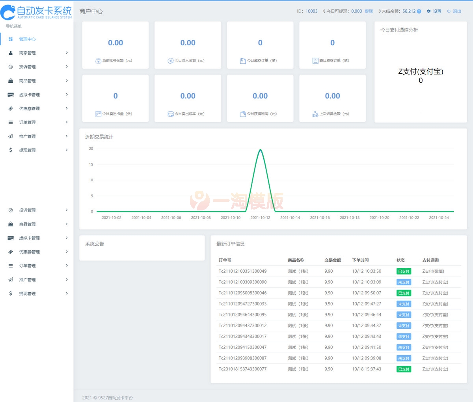
Task: Click the wallet icon for 当前账号金额
Action: click(x=98, y=61)
